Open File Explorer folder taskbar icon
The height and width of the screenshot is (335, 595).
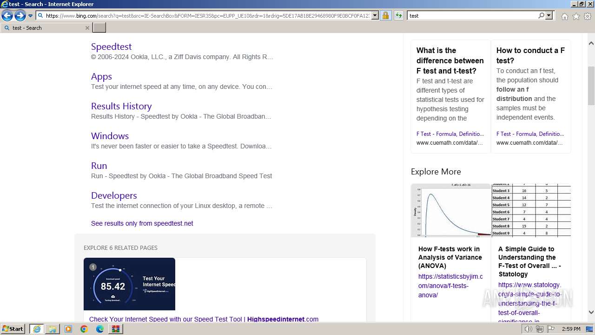click(x=53, y=329)
